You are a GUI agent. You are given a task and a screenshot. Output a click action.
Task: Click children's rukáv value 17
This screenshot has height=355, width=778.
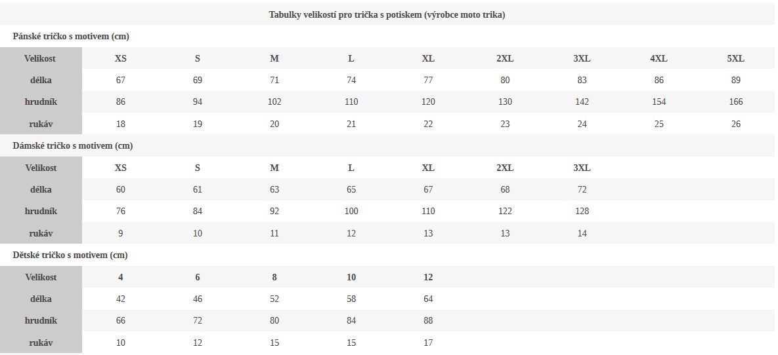coord(428,343)
